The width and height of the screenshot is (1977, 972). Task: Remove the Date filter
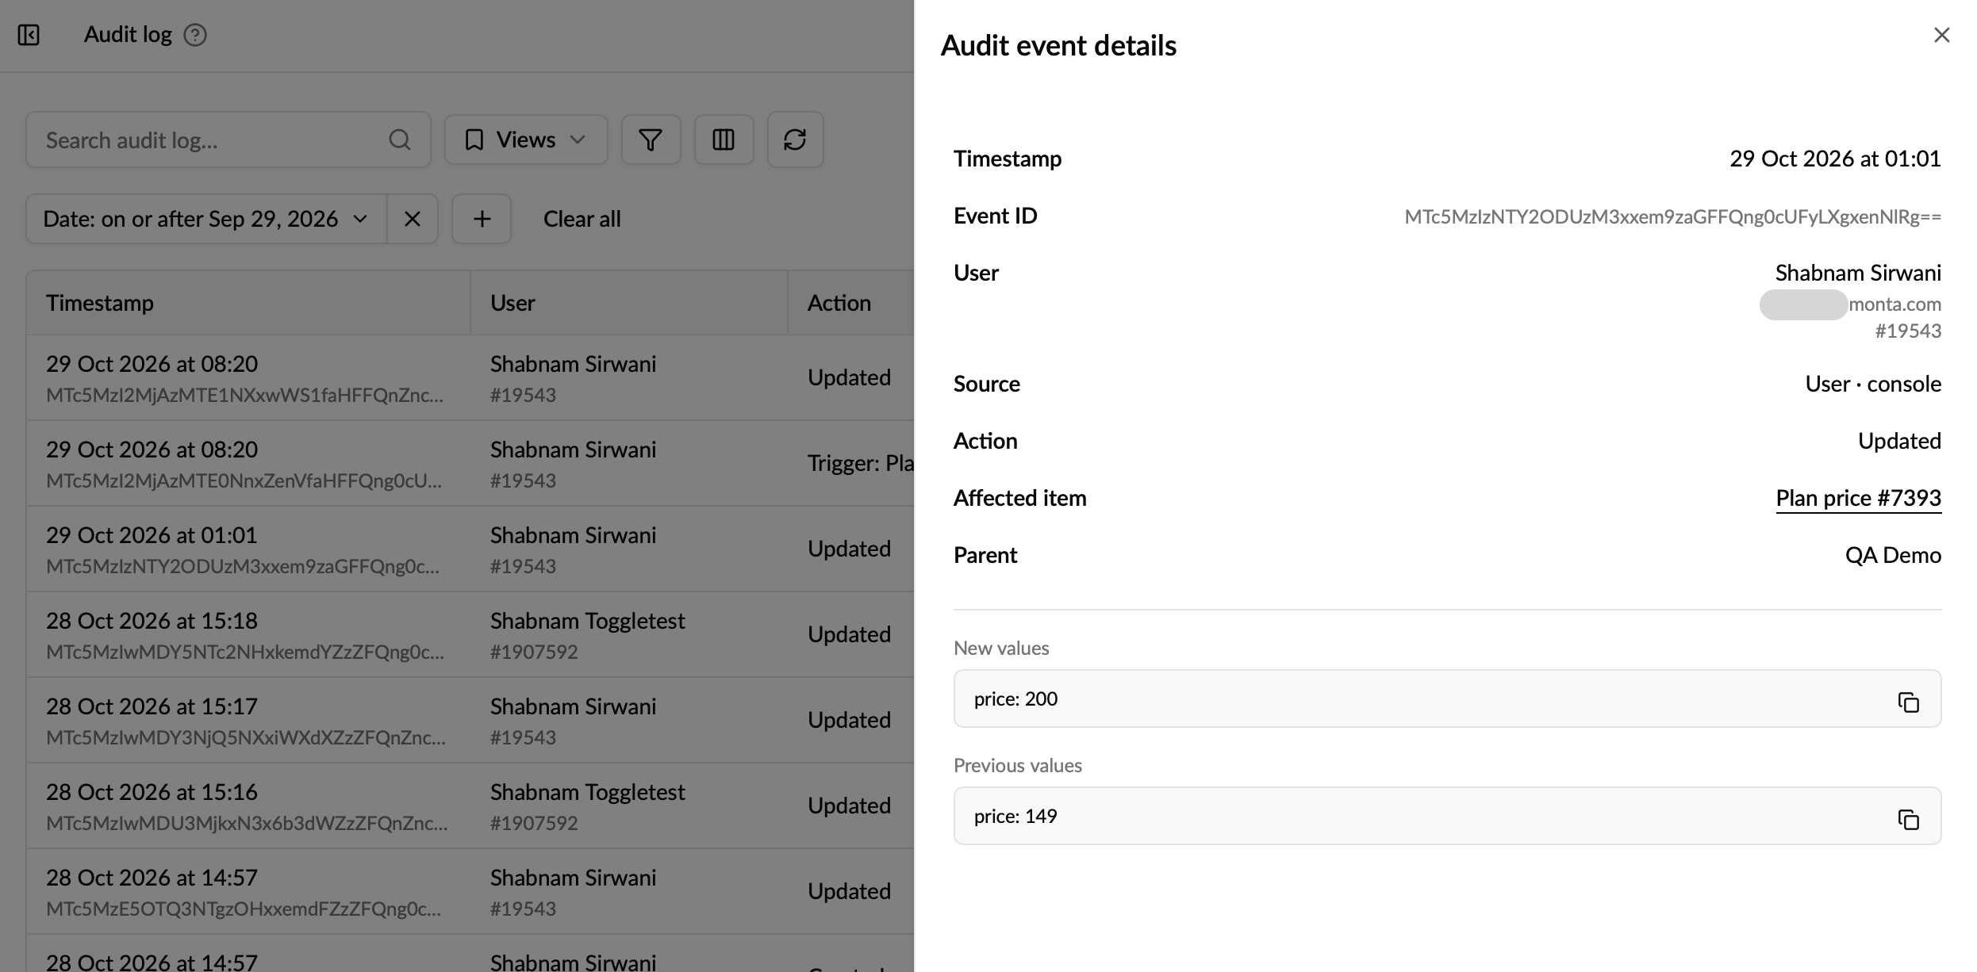tap(413, 219)
